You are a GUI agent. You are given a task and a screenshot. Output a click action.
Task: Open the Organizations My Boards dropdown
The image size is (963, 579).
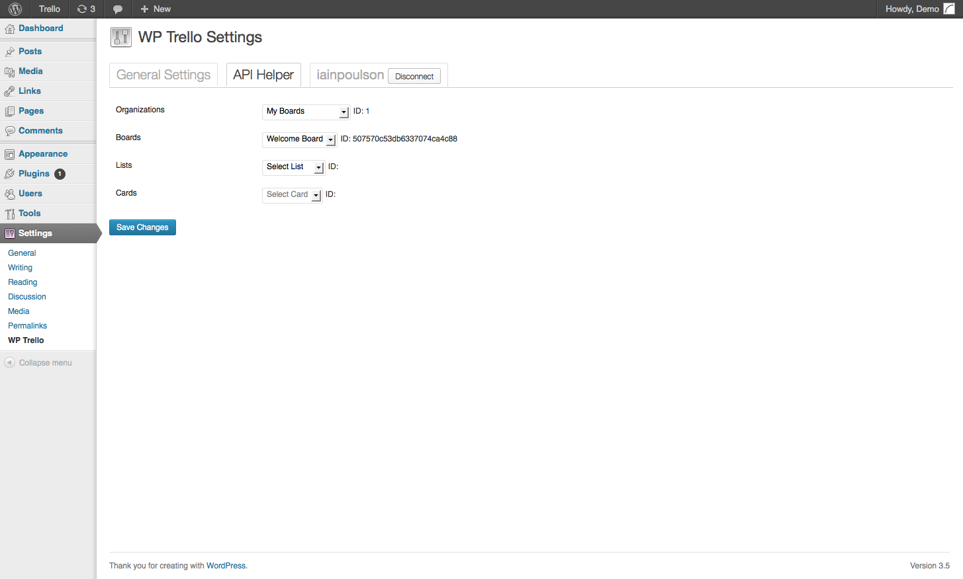click(306, 112)
